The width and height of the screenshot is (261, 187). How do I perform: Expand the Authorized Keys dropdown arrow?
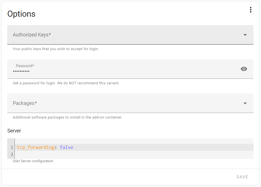pos(245,35)
